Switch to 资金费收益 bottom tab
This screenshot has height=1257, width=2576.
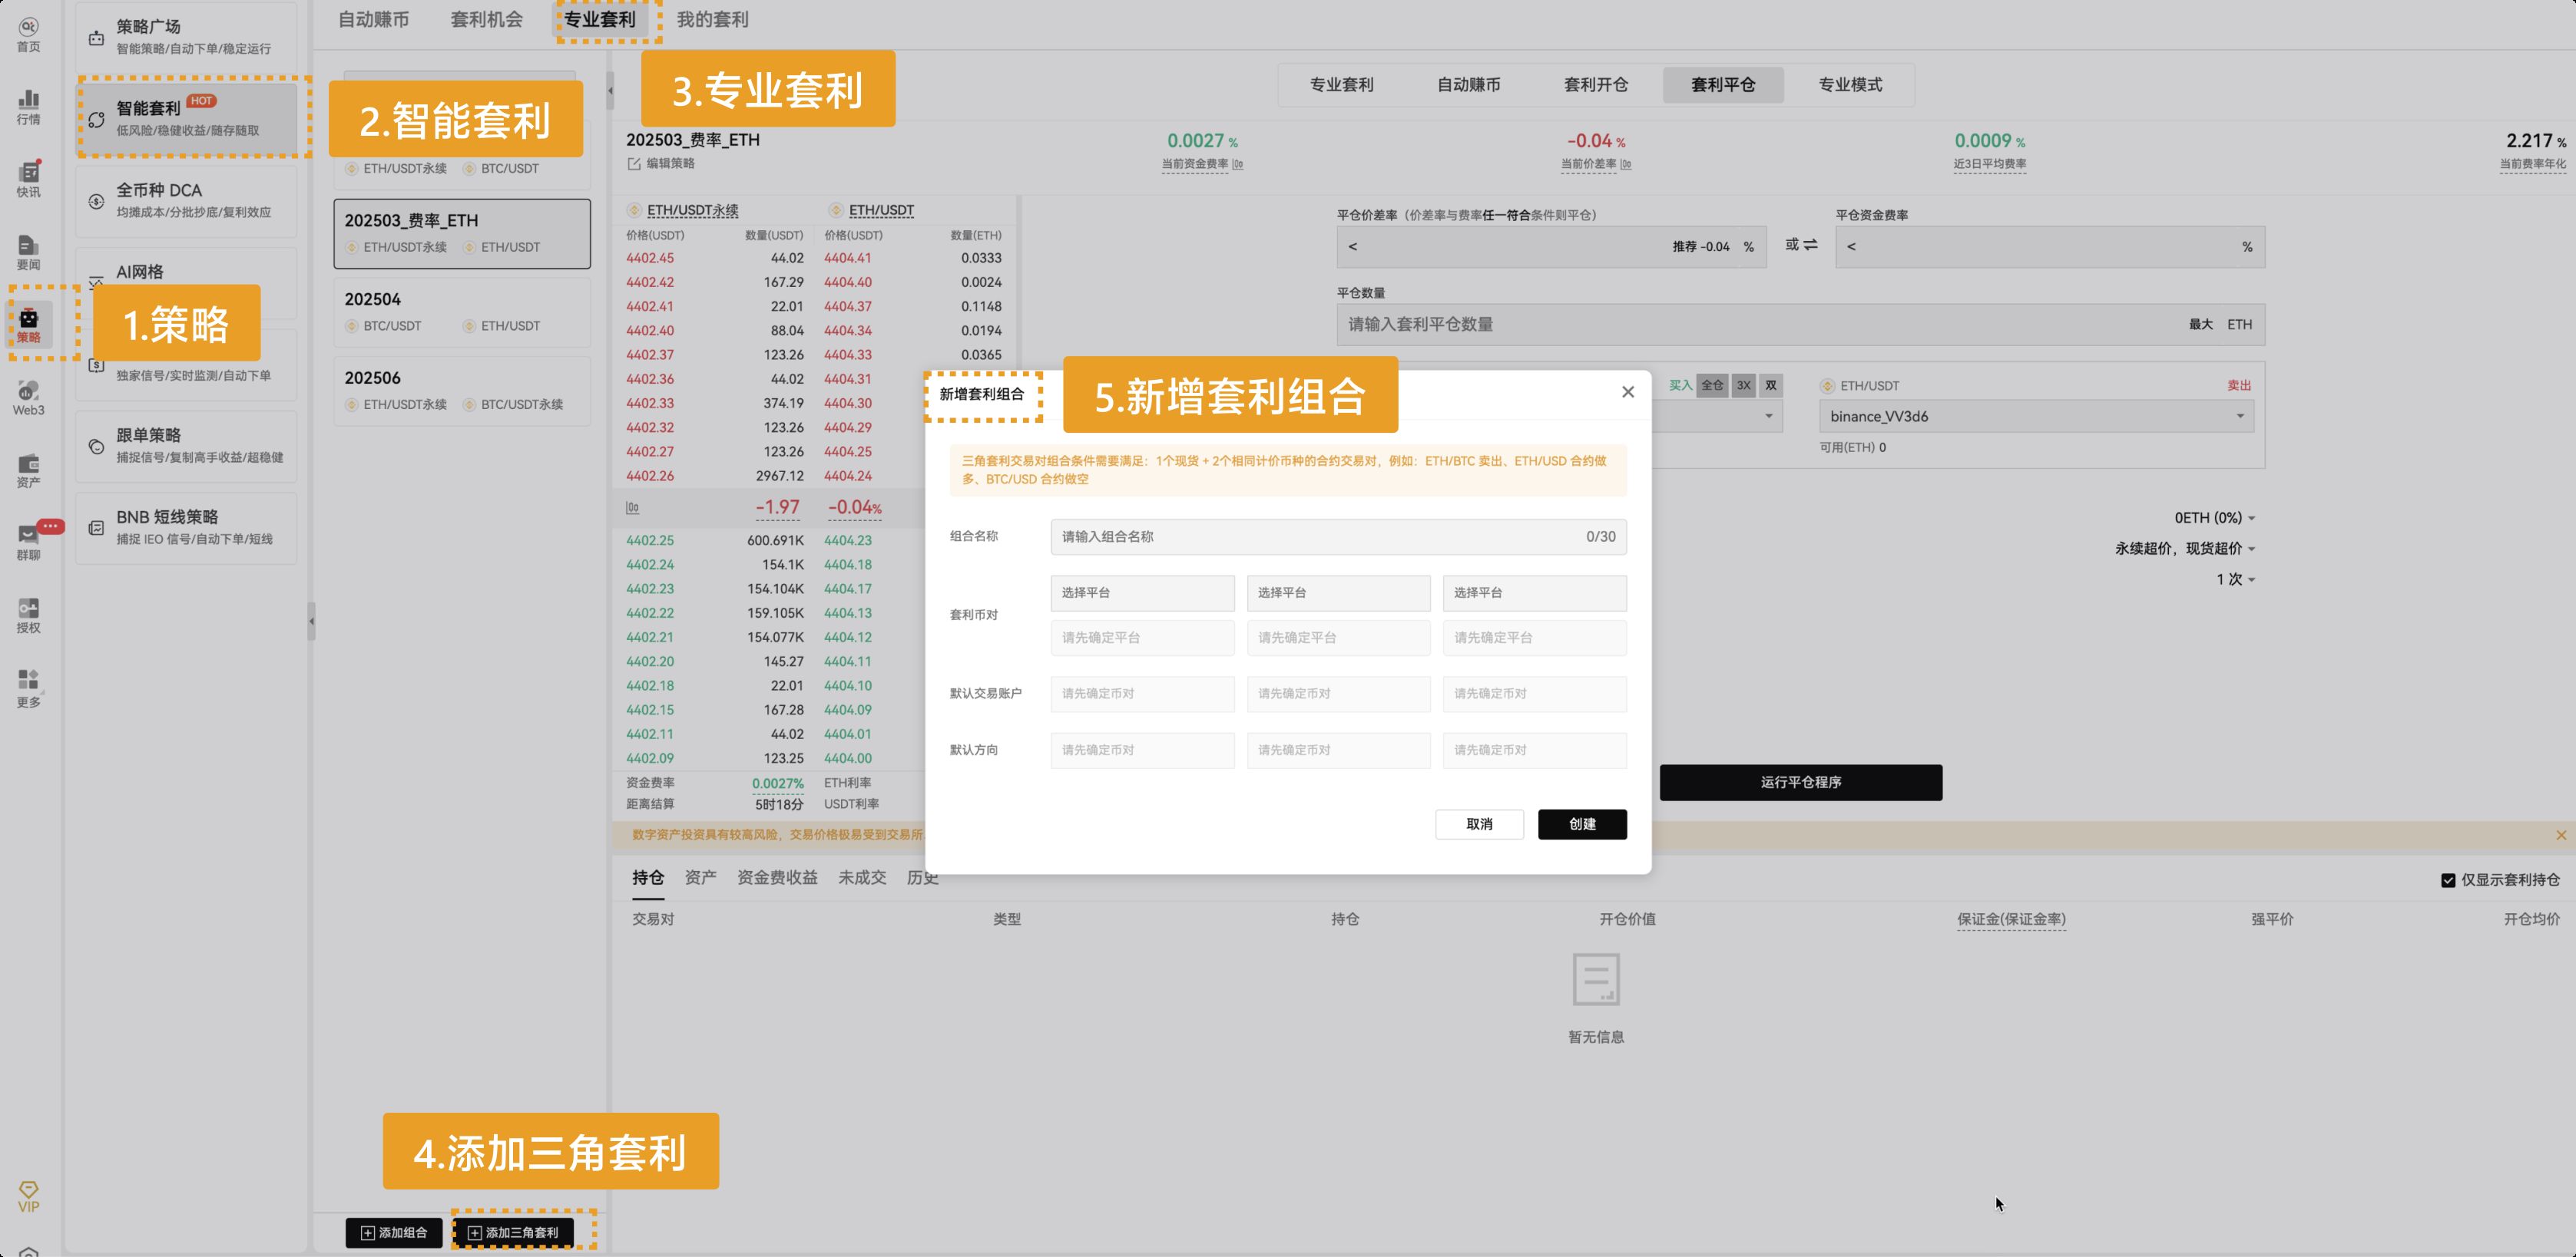tap(777, 877)
